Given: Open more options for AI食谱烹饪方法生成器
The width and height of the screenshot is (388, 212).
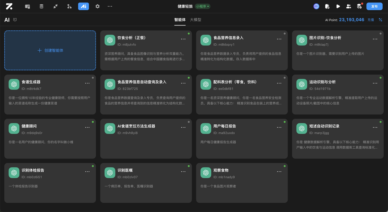Looking at the screenshot, I should (183, 127).
